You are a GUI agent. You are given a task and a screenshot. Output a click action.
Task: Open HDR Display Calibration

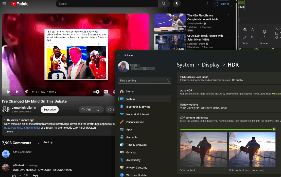pos(229,78)
